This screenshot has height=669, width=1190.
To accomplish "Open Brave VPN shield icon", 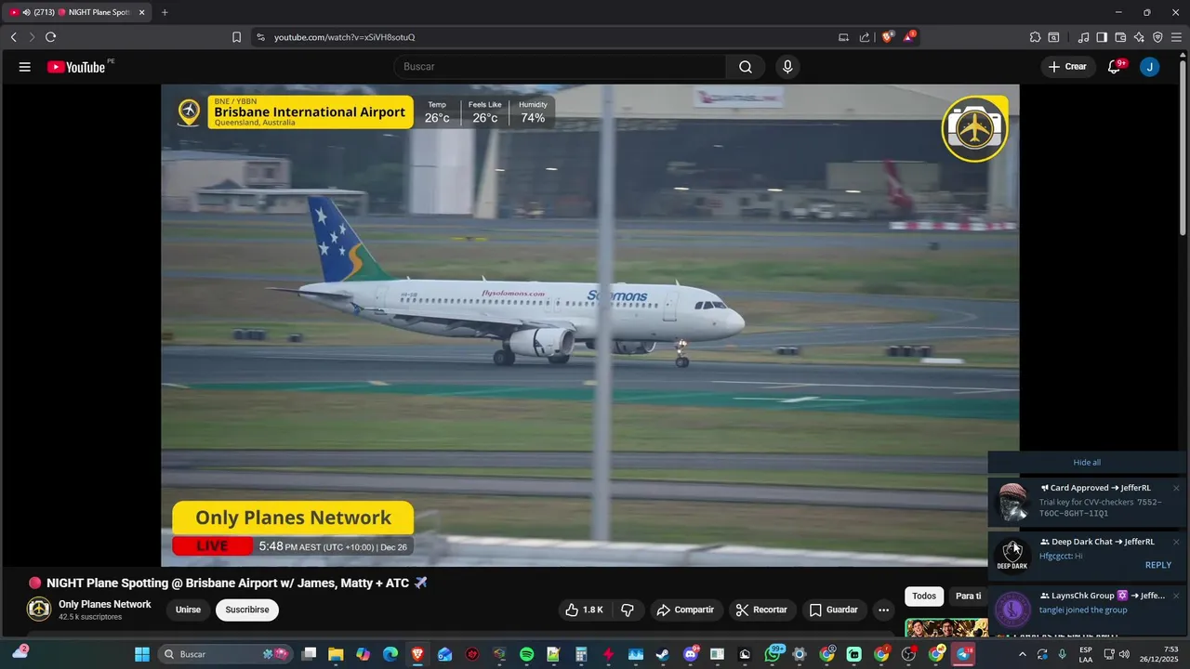I will (x=1157, y=37).
